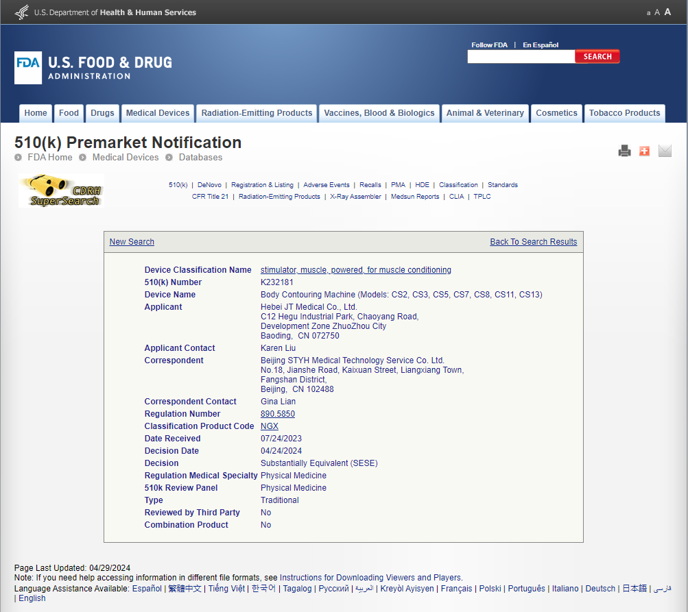Image resolution: width=688 pixels, height=612 pixels.
Task: Open the device classification name link
Action: click(x=355, y=270)
